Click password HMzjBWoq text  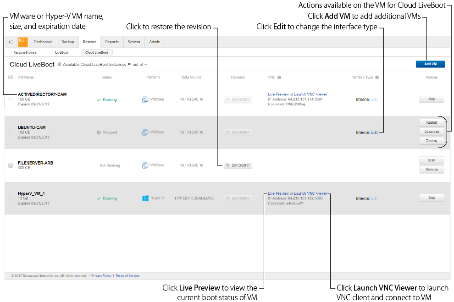click(x=296, y=104)
